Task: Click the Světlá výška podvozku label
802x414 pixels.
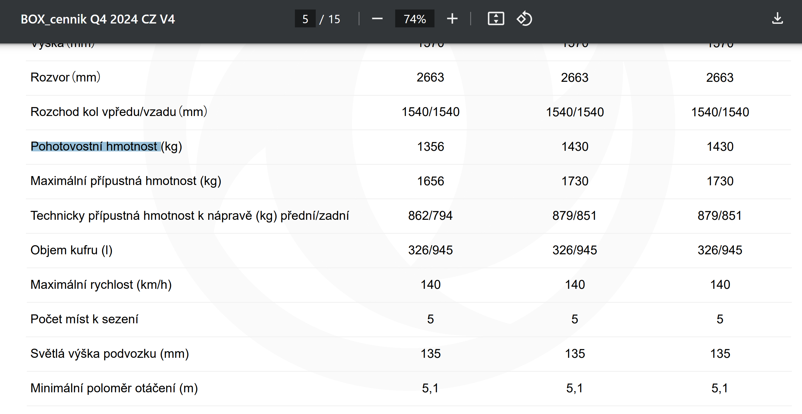Action: [110, 354]
